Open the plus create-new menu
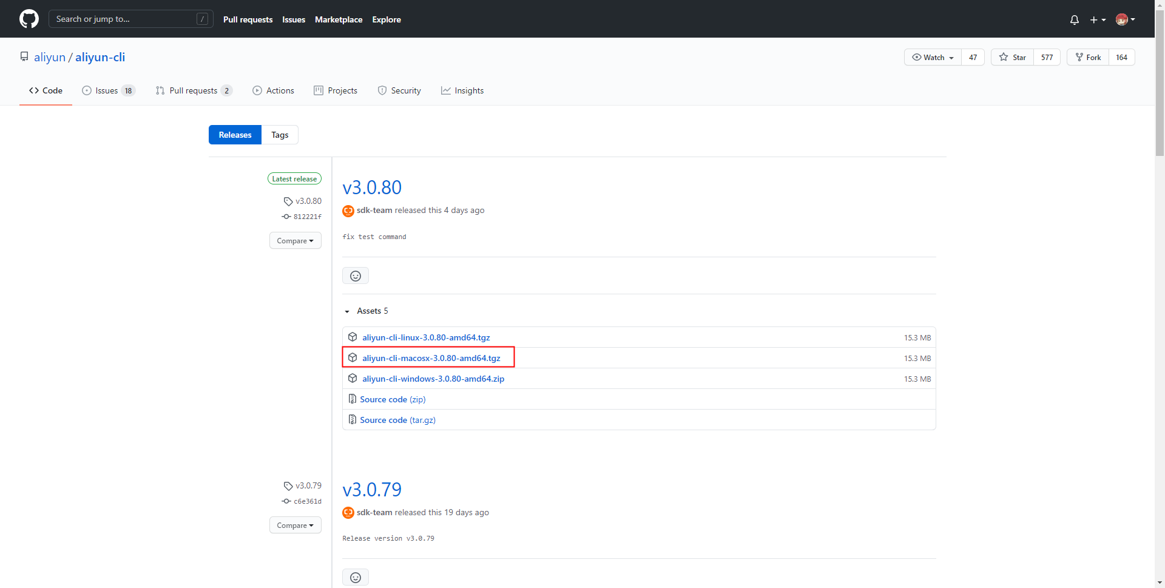Screen dimensions: 1165x588 [x=1098, y=19]
